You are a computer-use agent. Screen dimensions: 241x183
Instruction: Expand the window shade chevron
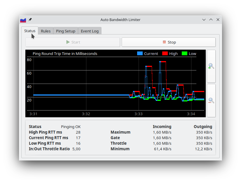(x=204, y=19)
